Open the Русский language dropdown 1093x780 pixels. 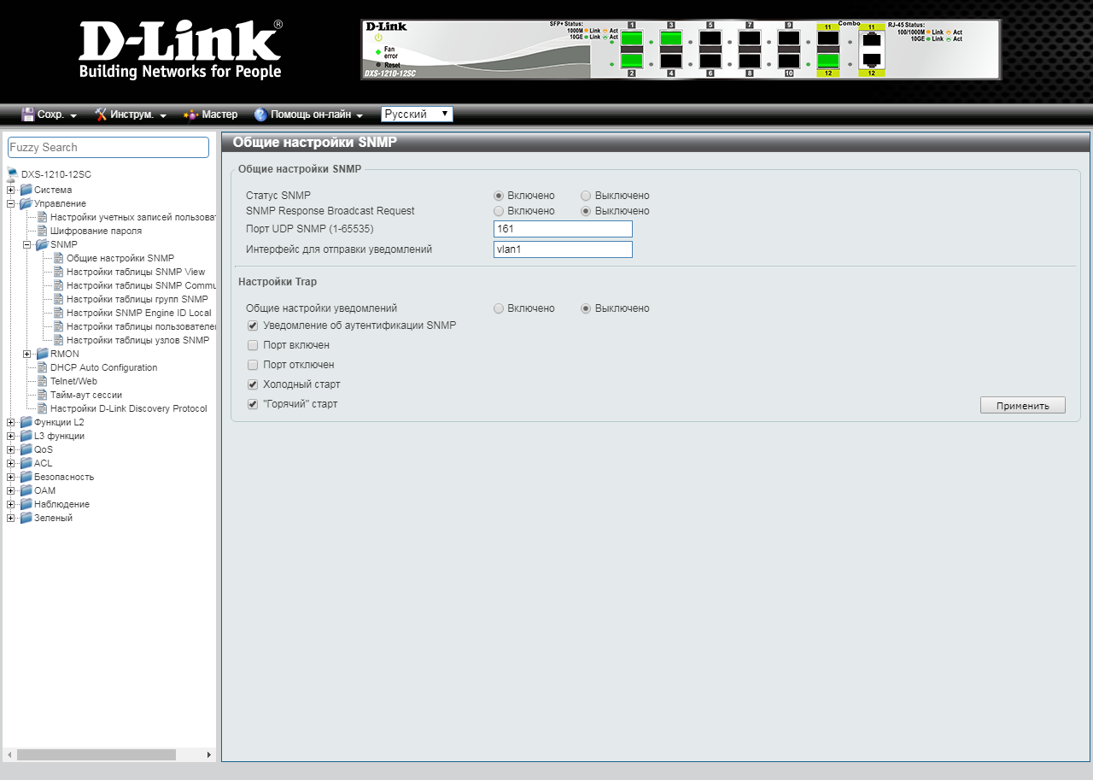point(417,114)
